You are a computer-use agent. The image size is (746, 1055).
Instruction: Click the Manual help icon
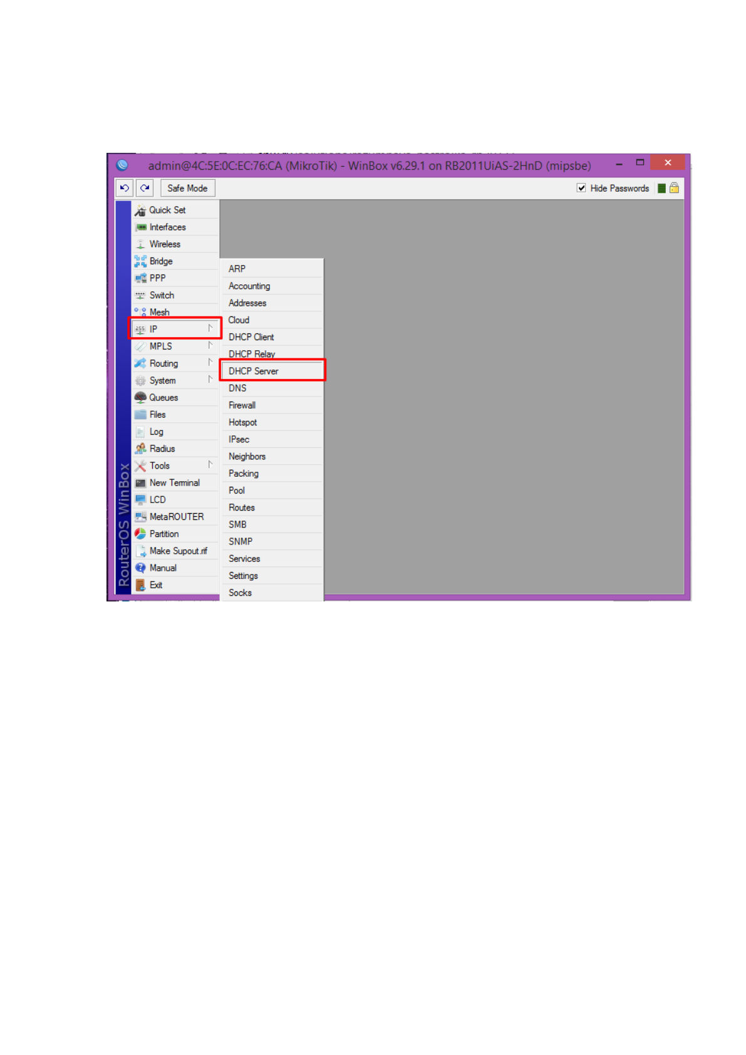click(x=140, y=568)
